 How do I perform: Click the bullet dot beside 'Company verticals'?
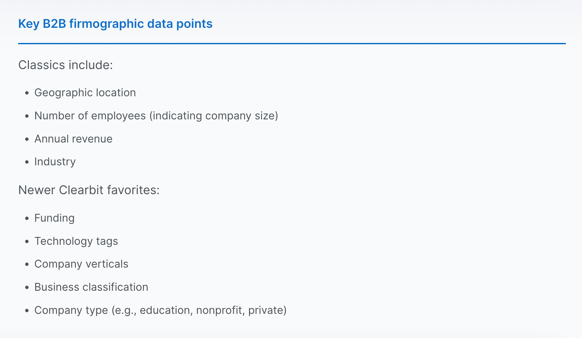pyautogui.click(x=27, y=264)
